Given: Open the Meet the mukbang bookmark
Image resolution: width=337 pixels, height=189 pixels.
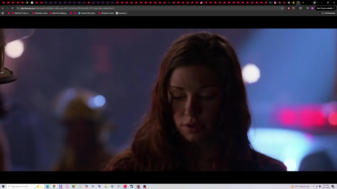Looking at the screenshot, I should 58,13.
